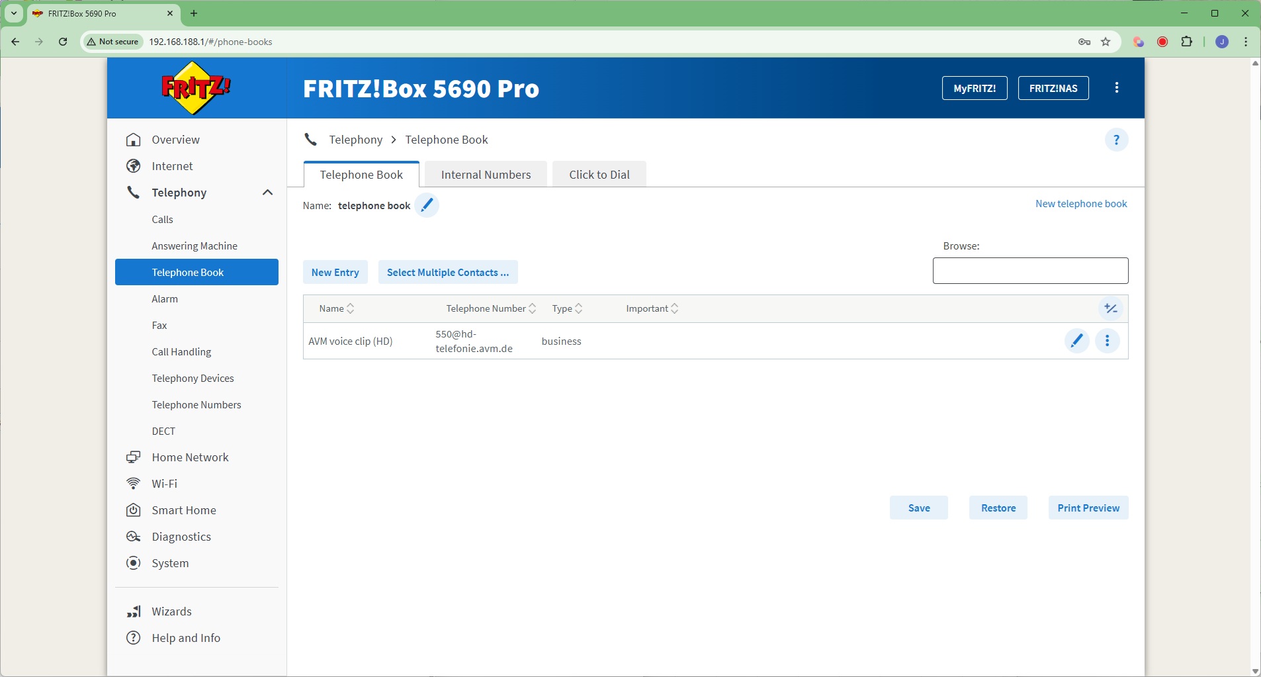1261x677 pixels.
Task: Click the FRITZ! logo
Action: (196, 88)
